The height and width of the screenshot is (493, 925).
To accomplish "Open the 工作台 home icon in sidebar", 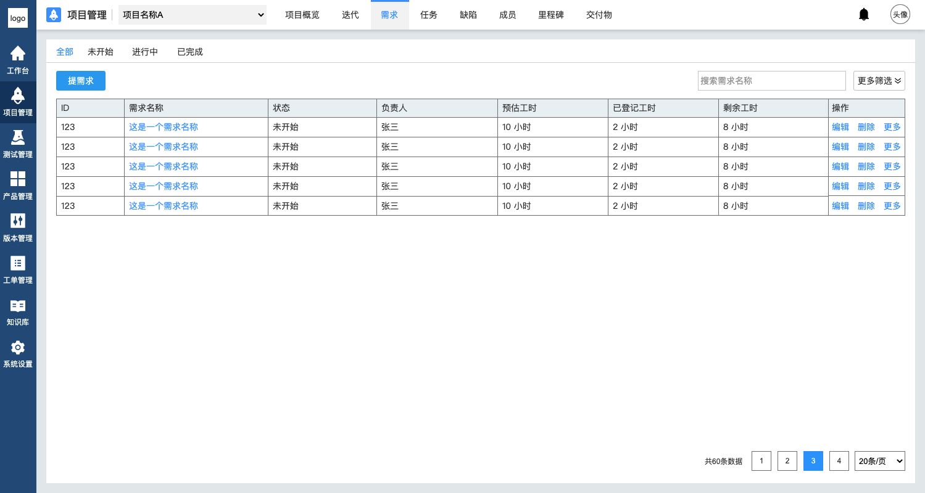I will [x=18, y=54].
